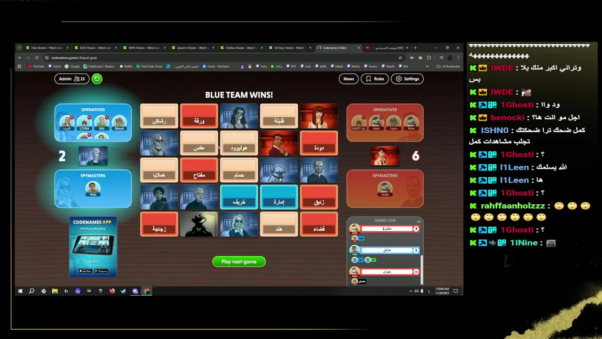Select the blue card labeled خريف
602x339 pixels.
tap(239, 197)
